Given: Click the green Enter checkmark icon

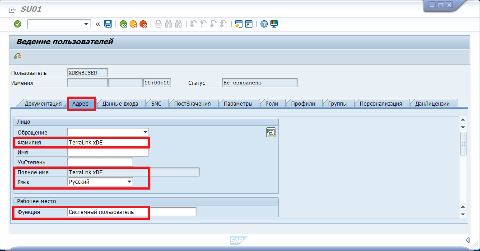Looking at the screenshot, I should pyautogui.click(x=18, y=24).
